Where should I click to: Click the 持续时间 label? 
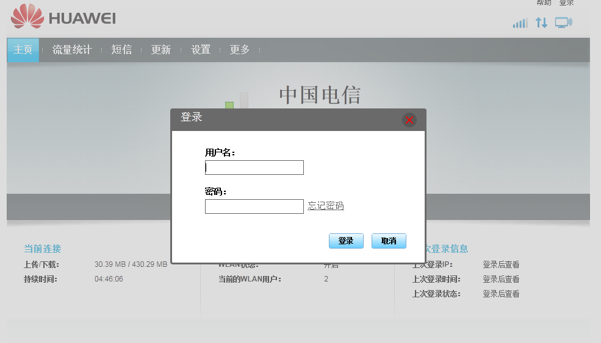click(x=40, y=279)
